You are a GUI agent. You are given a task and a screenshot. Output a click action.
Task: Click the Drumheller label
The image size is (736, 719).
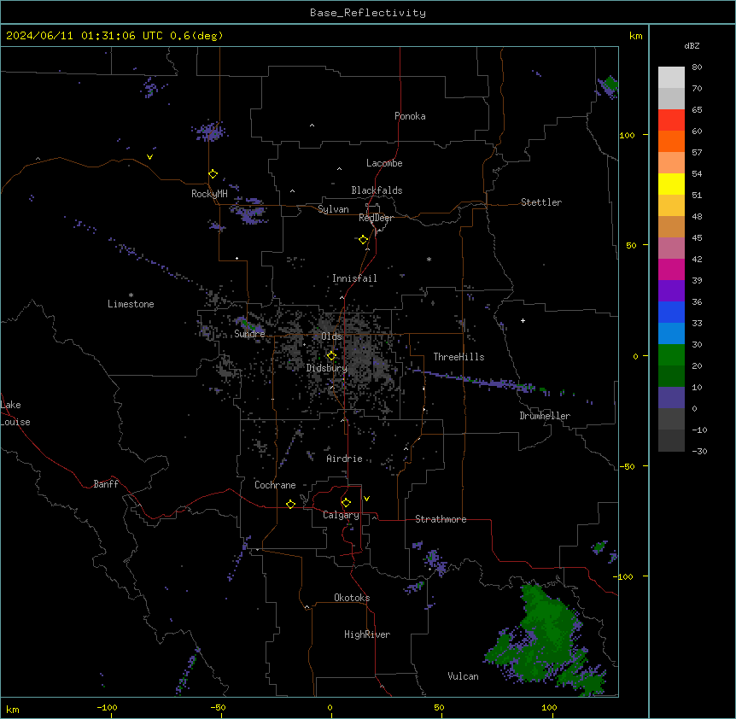click(x=545, y=416)
